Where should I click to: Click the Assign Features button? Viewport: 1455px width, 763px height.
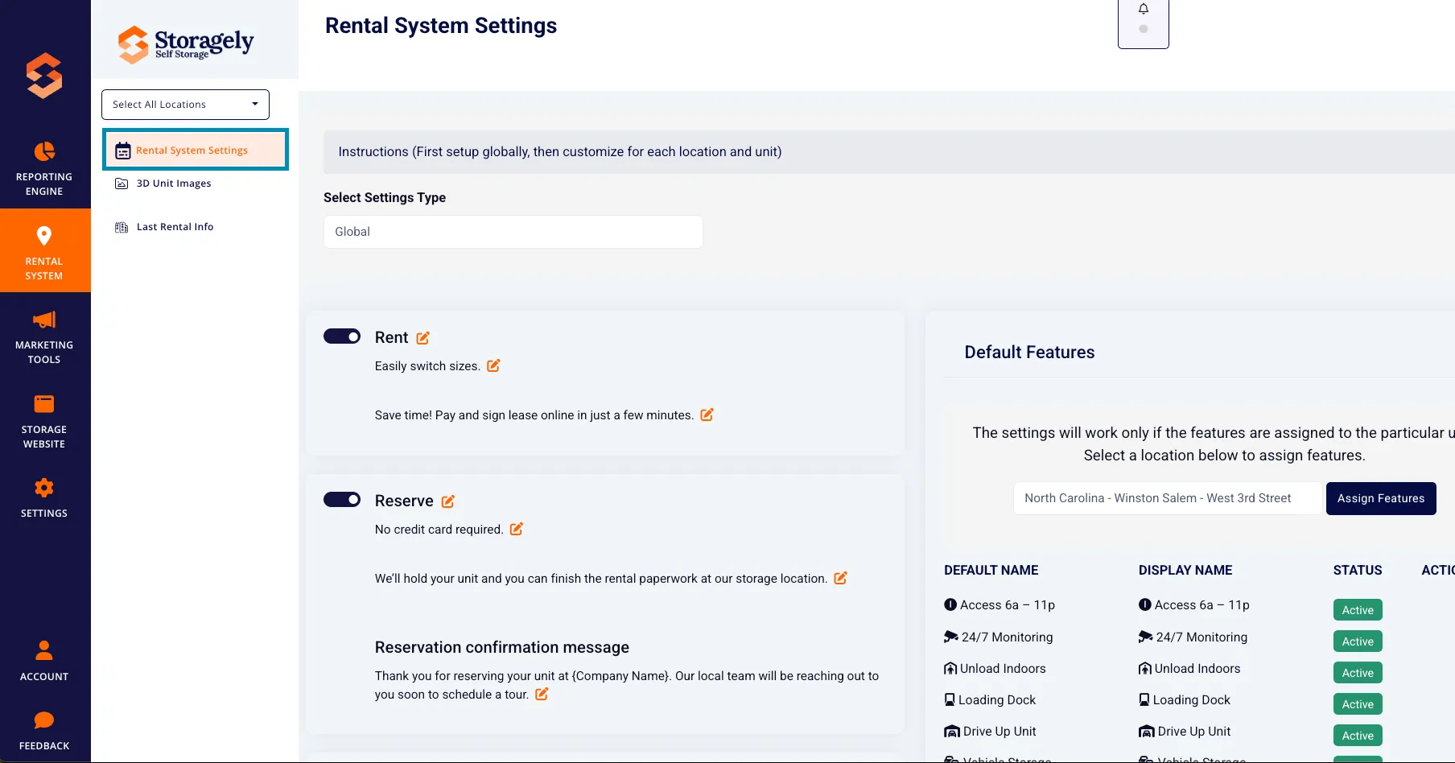(x=1381, y=498)
